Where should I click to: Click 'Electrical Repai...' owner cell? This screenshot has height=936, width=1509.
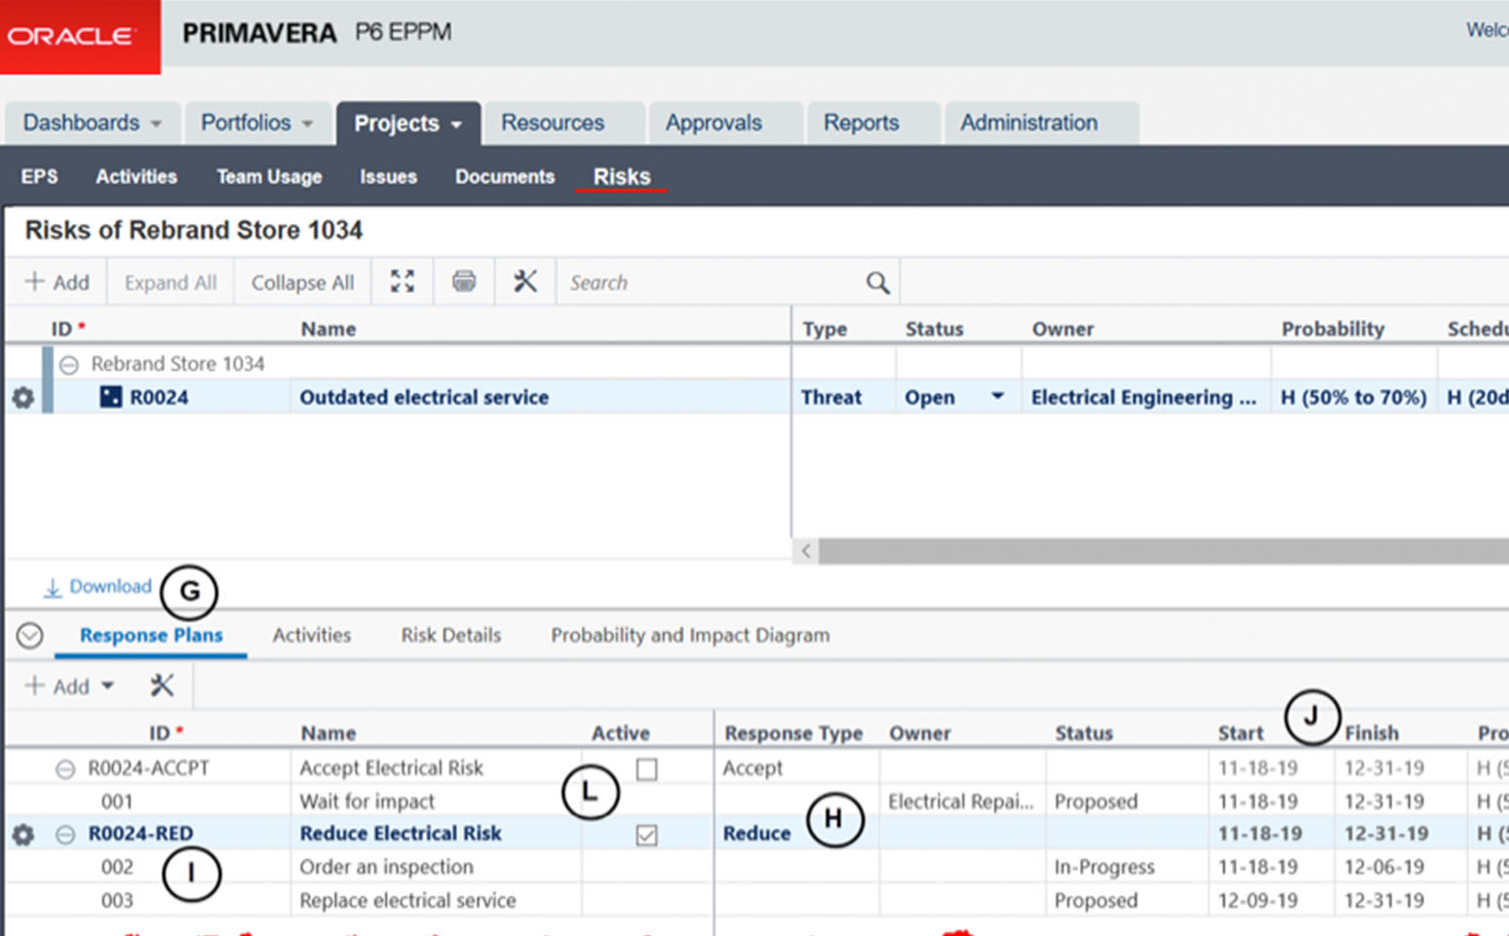point(960,801)
